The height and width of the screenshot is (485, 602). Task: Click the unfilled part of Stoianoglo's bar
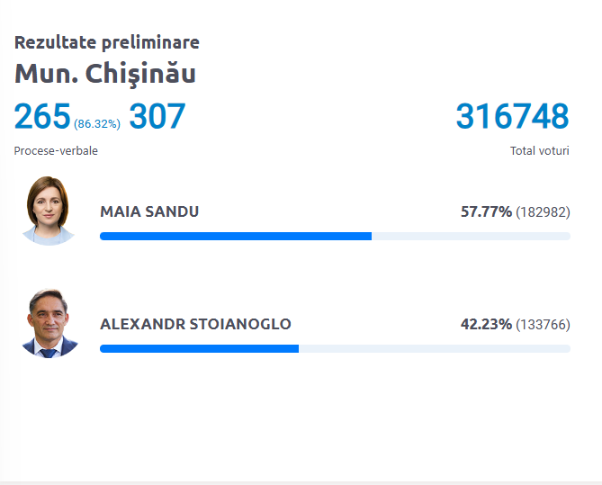click(x=435, y=348)
